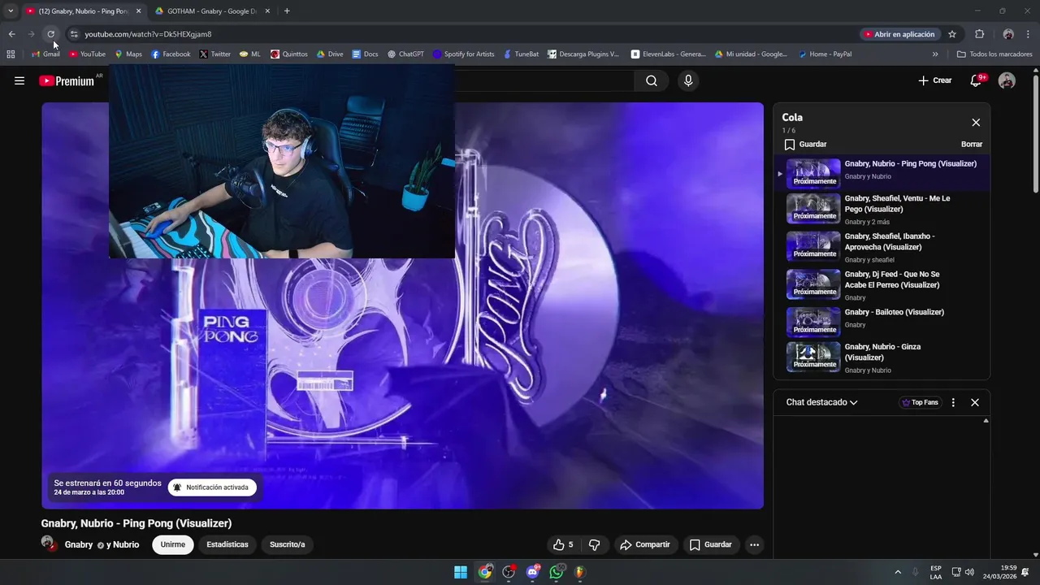Select Aprovecha (Visualizer) queue thumbnail

pyautogui.click(x=813, y=246)
